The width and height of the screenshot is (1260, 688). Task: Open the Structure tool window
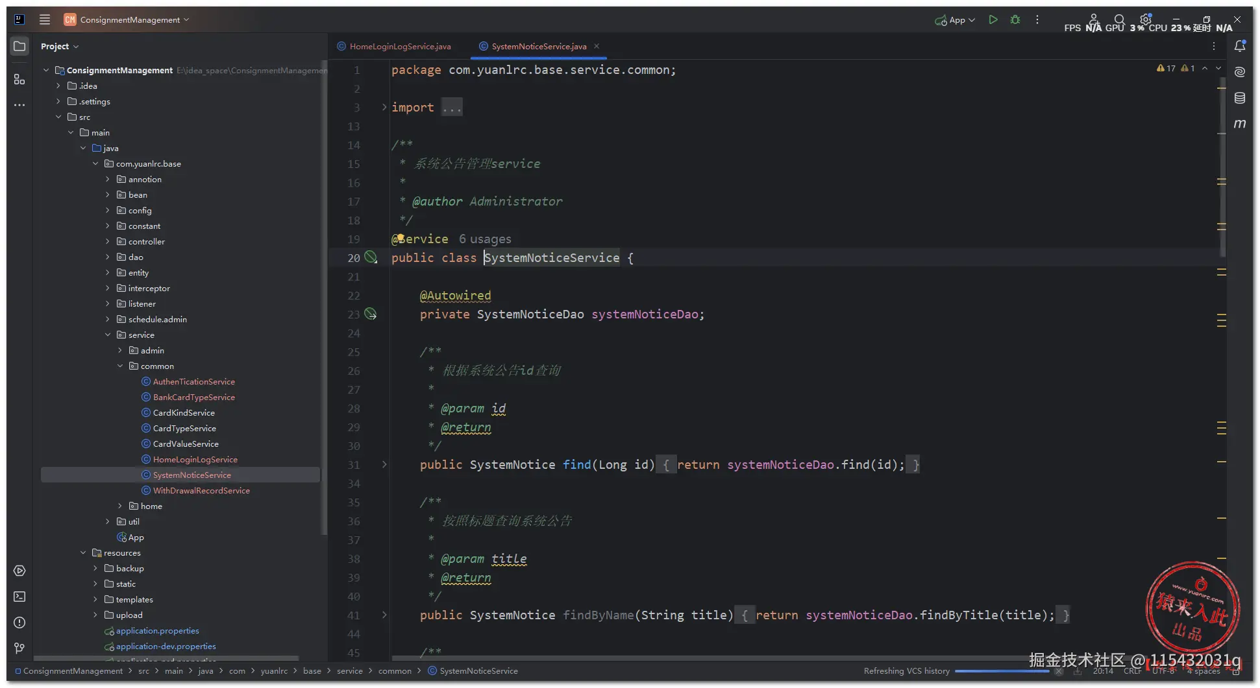pyautogui.click(x=19, y=80)
